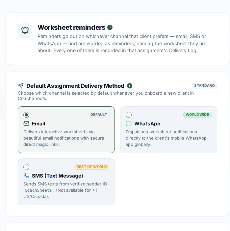Click the phone icon on the SMS card
This screenshot has width=230, height=231.
[26, 176]
